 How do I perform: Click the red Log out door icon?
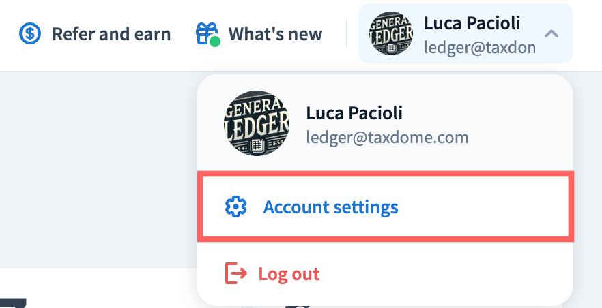click(x=235, y=274)
